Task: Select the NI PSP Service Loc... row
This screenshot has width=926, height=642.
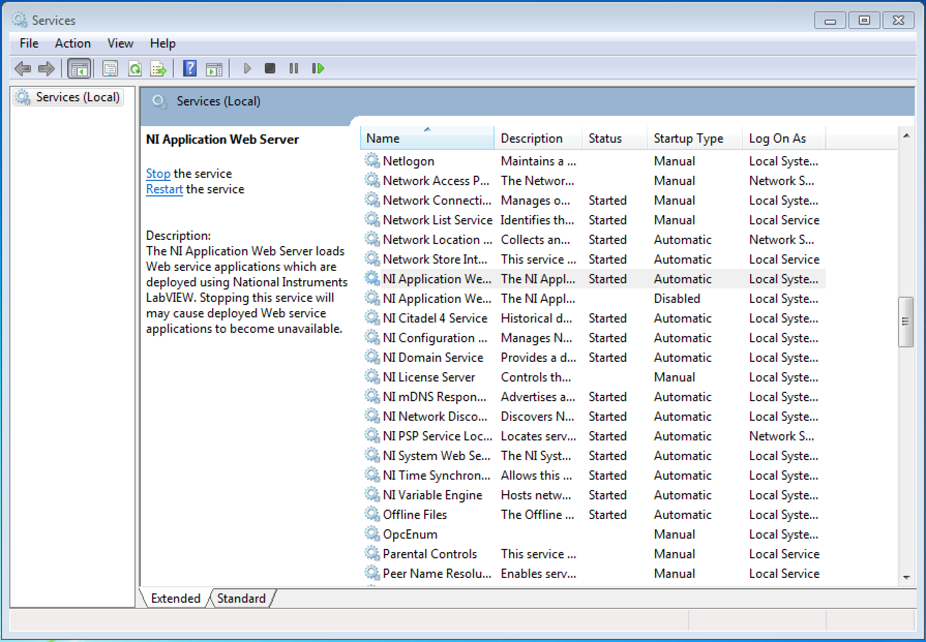Action: coord(594,436)
